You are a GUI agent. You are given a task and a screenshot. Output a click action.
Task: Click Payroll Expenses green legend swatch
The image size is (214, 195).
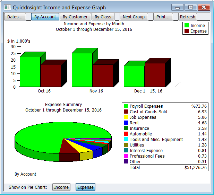[x=126, y=106]
